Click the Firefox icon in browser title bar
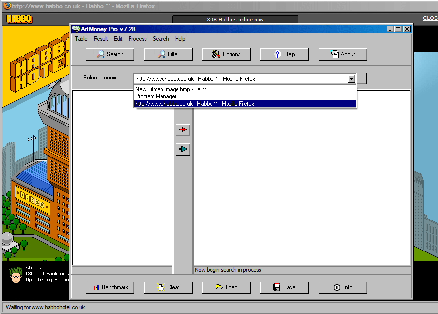The width and height of the screenshot is (438, 314). pyautogui.click(x=7, y=6)
